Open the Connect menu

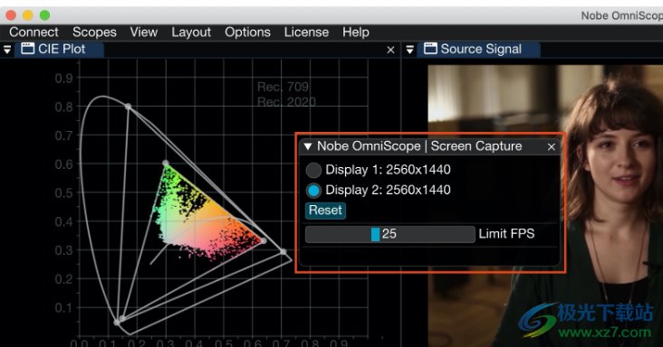pyautogui.click(x=34, y=32)
